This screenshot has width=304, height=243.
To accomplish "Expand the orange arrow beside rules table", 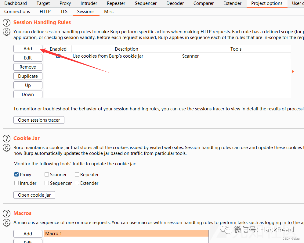I will (x=293, y=71).
